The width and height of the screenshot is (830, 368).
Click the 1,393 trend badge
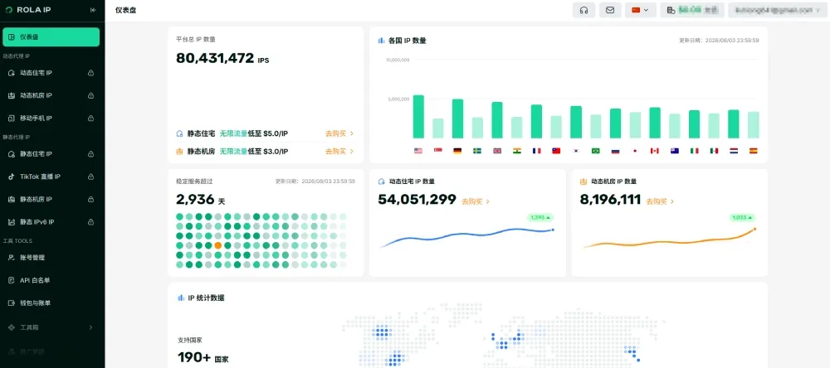(540, 217)
